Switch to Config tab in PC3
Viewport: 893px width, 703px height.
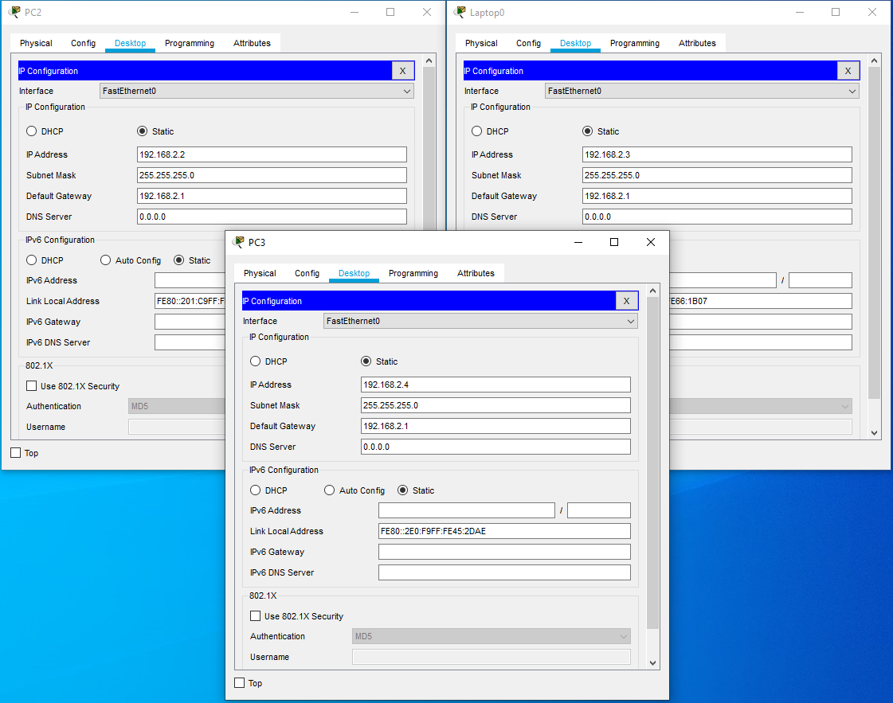[307, 273]
